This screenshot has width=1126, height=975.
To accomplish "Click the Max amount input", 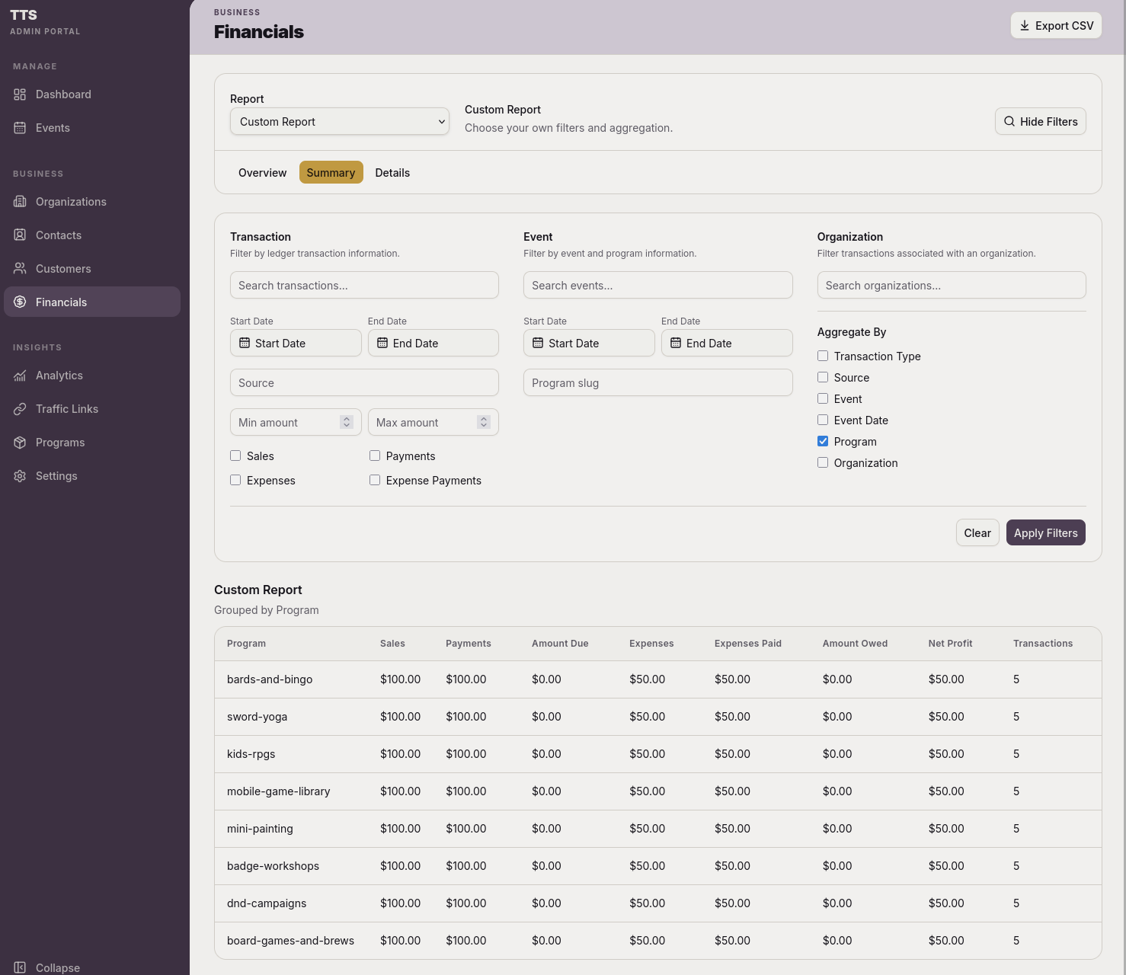I will pyautogui.click(x=433, y=422).
